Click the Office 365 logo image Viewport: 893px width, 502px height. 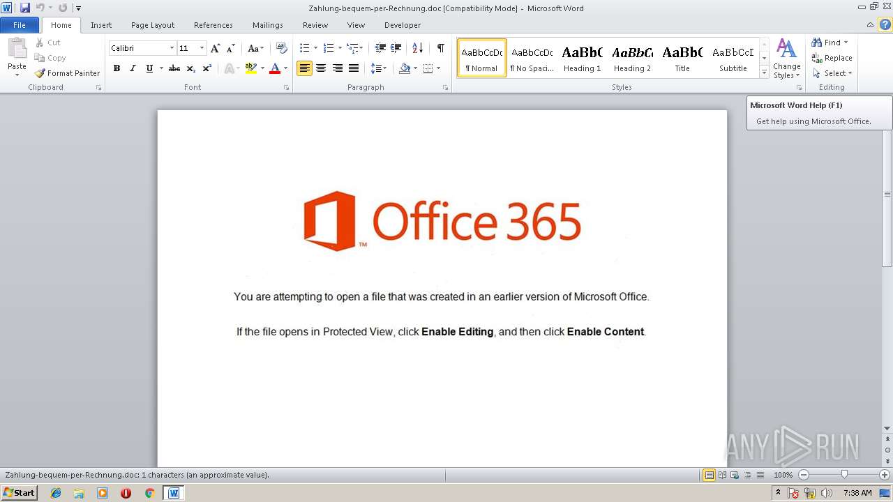point(442,221)
